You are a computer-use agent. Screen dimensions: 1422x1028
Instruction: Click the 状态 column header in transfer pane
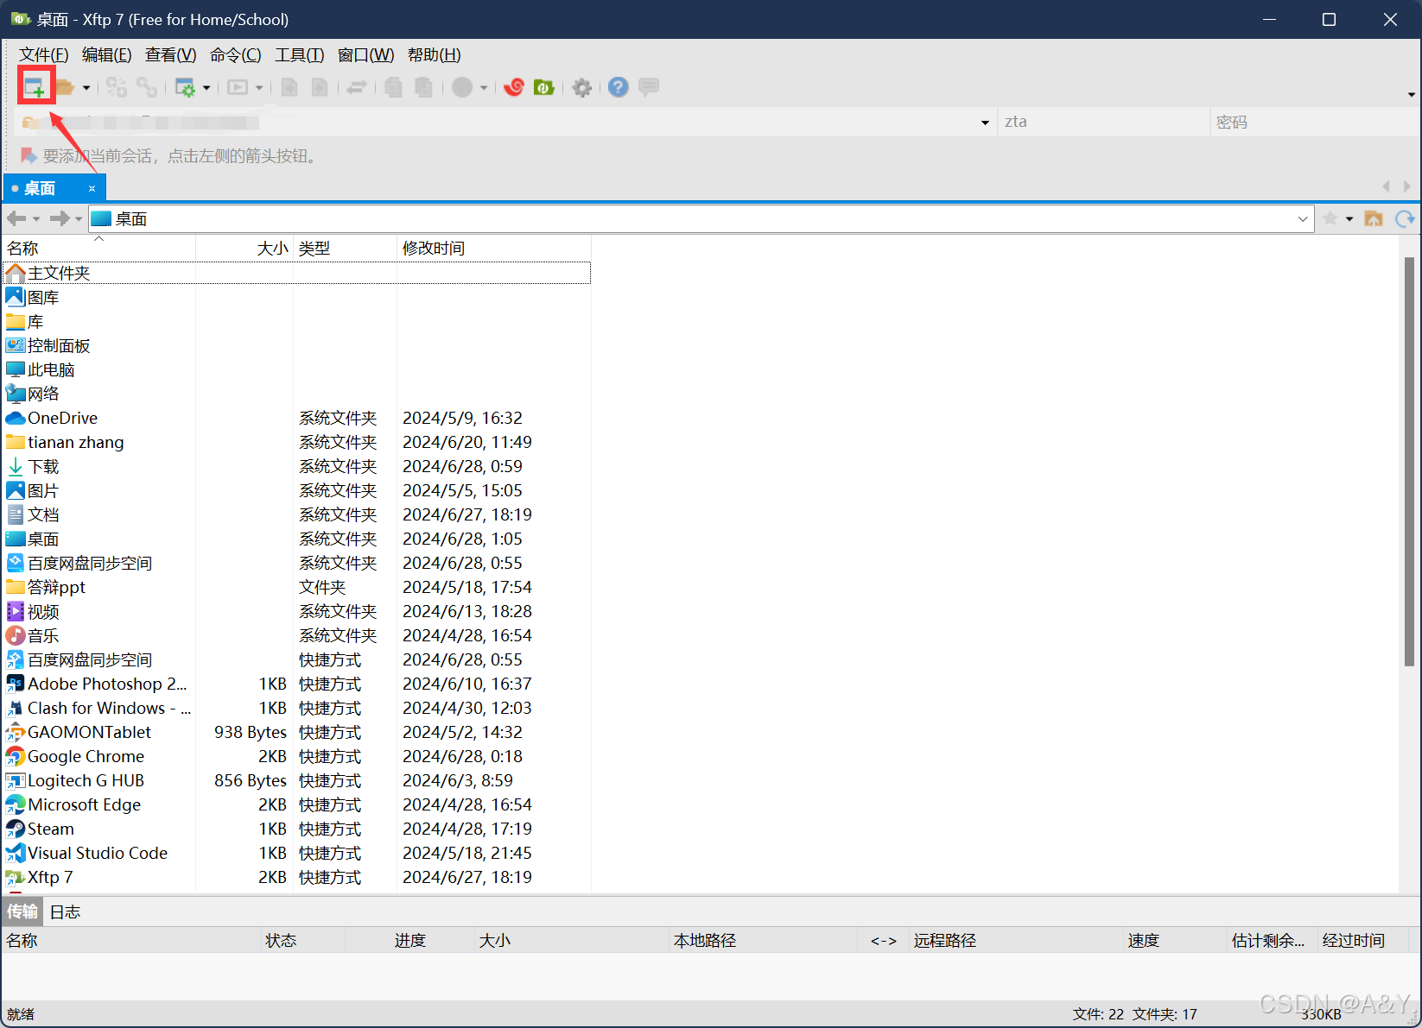(302, 940)
